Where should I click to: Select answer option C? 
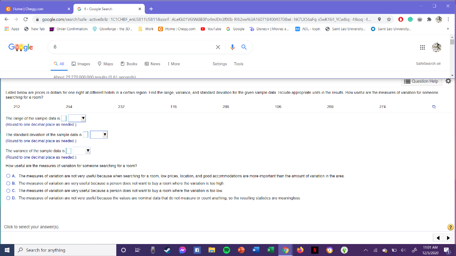(x=8, y=191)
